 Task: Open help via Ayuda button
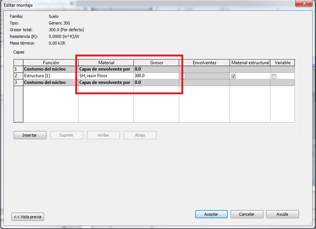282,214
